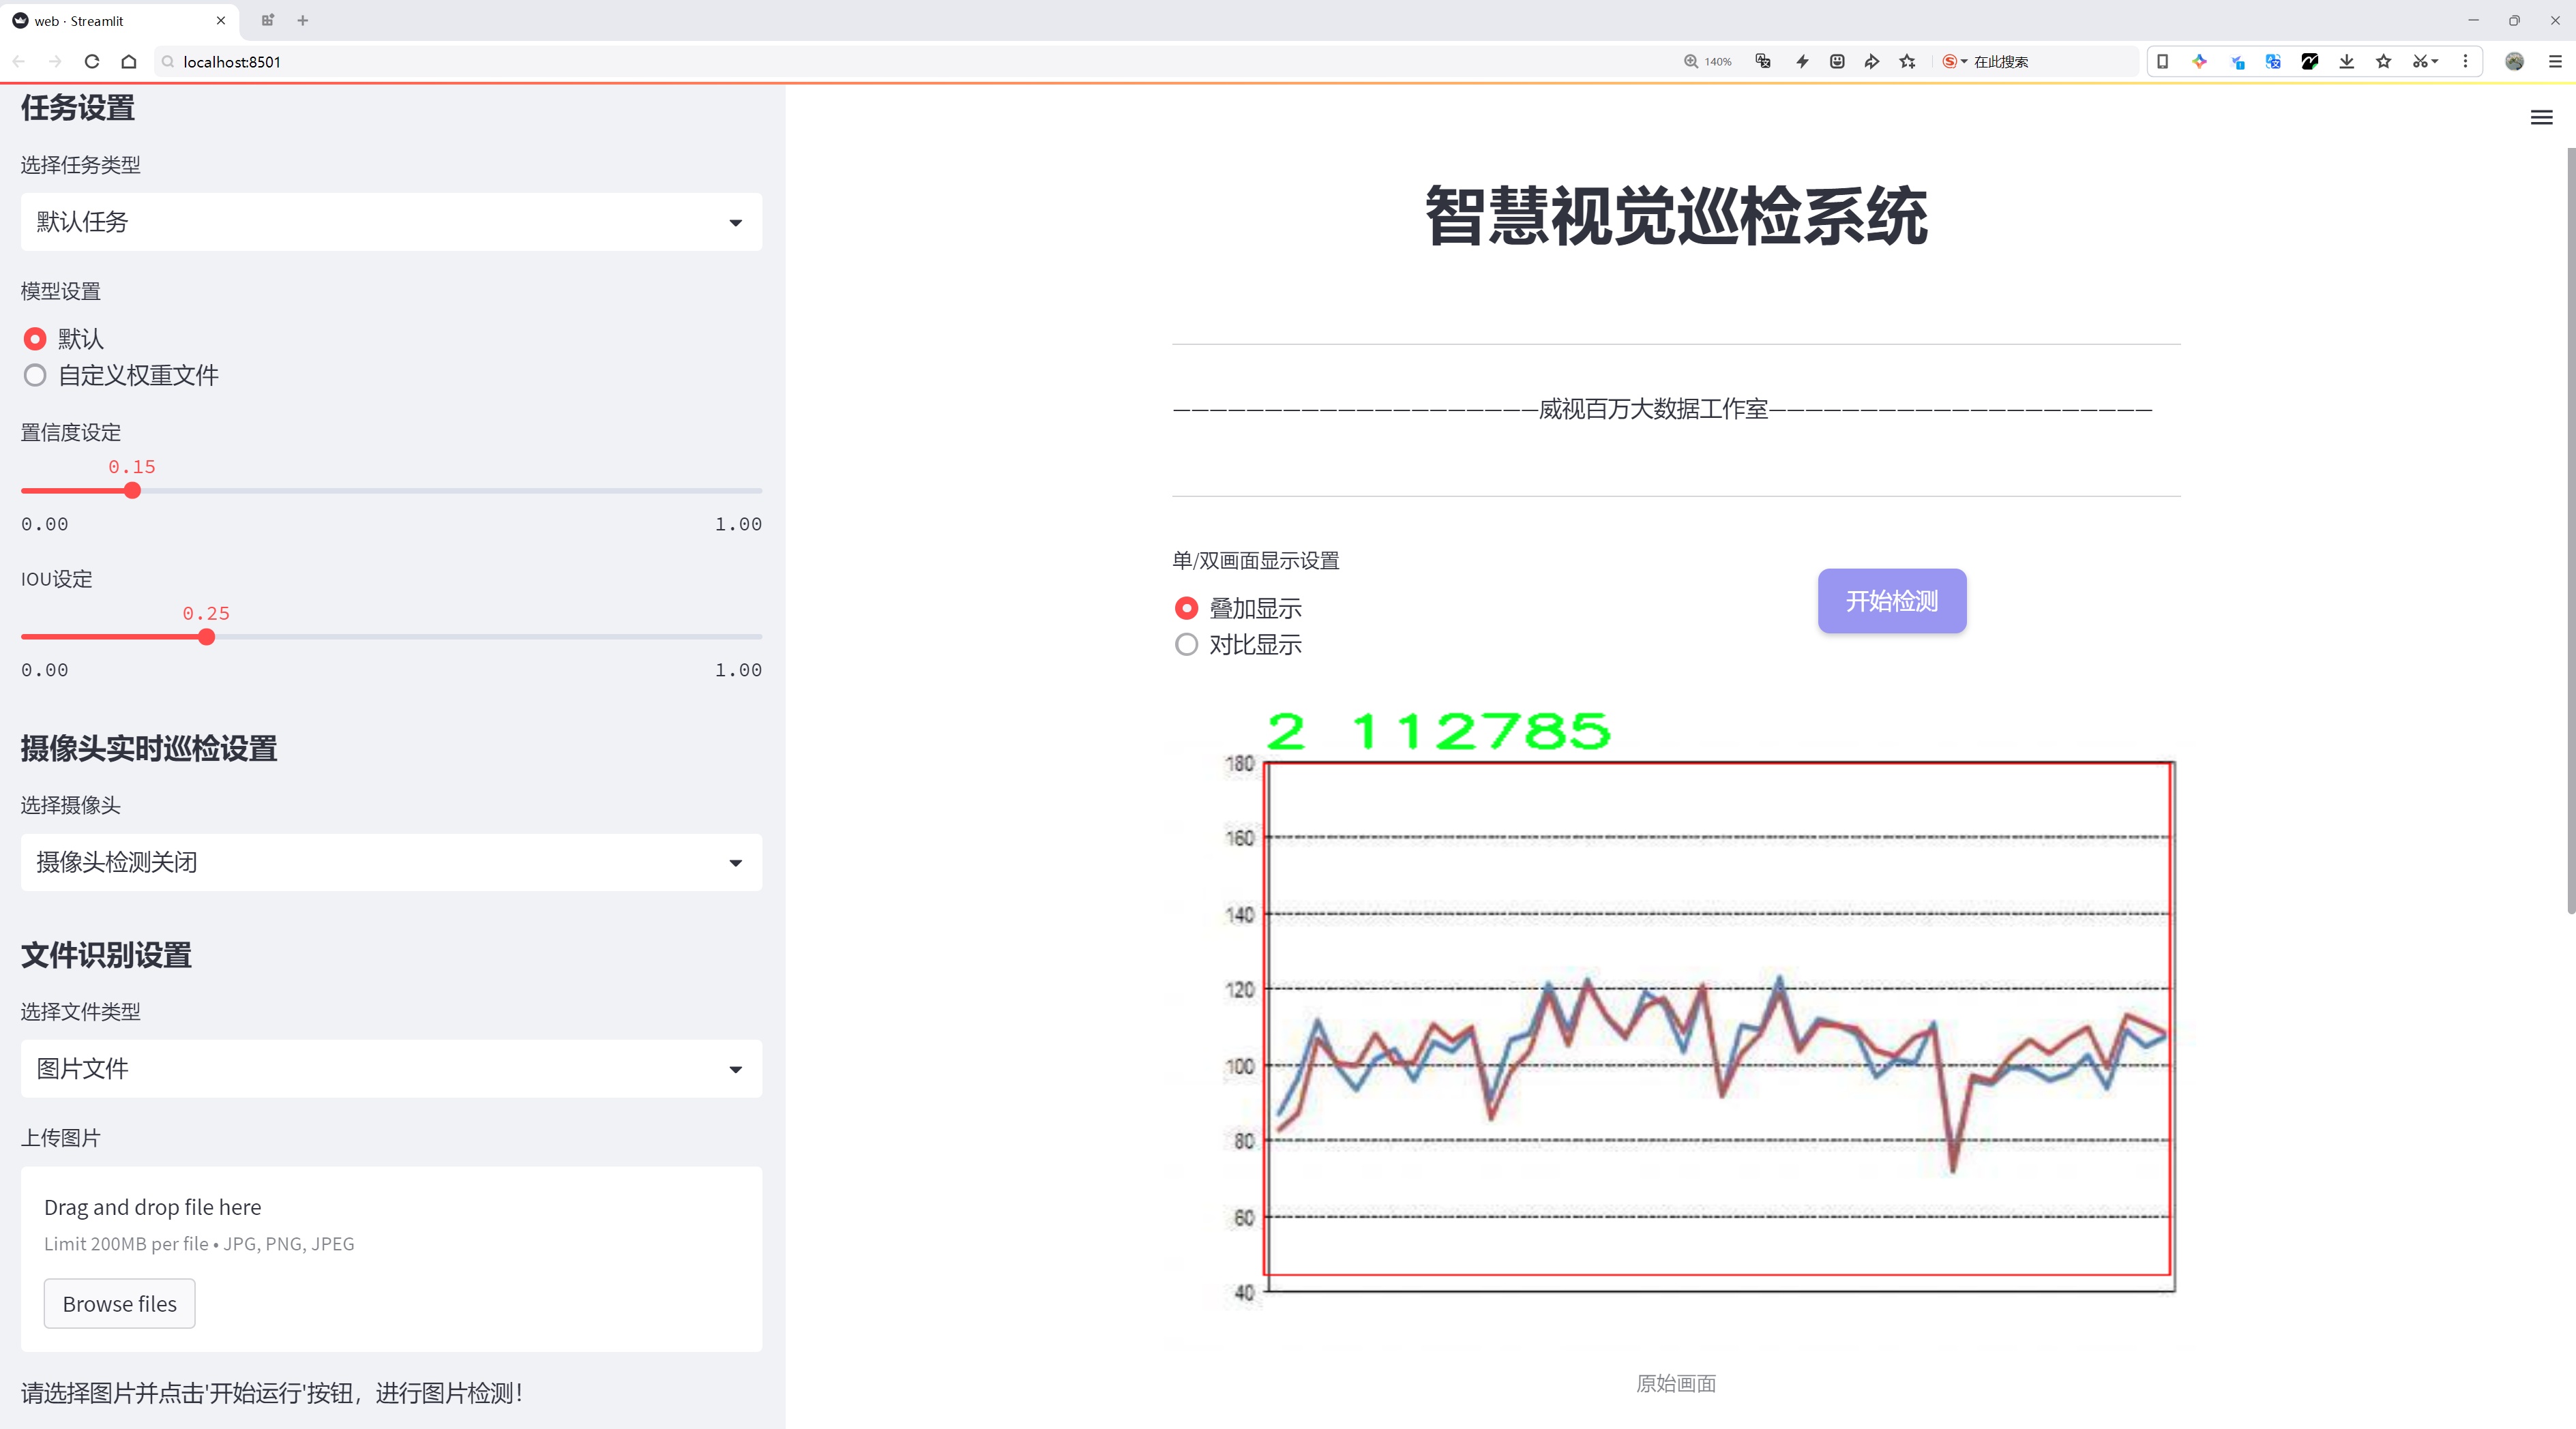This screenshot has width=2576, height=1429.
Task: Expand the 默认任务 task type dropdown
Action: point(391,222)
